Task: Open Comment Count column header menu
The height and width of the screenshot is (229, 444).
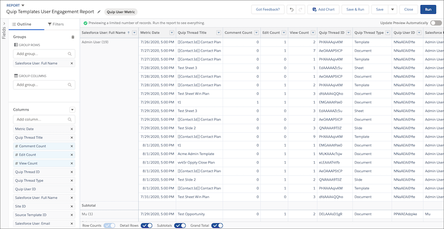Action: (256, 33)
